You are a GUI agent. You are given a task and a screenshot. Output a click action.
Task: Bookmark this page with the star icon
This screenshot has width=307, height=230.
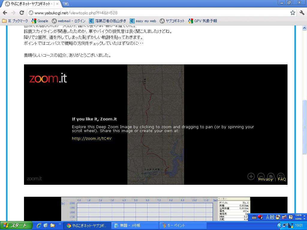[x=293, y=13]
